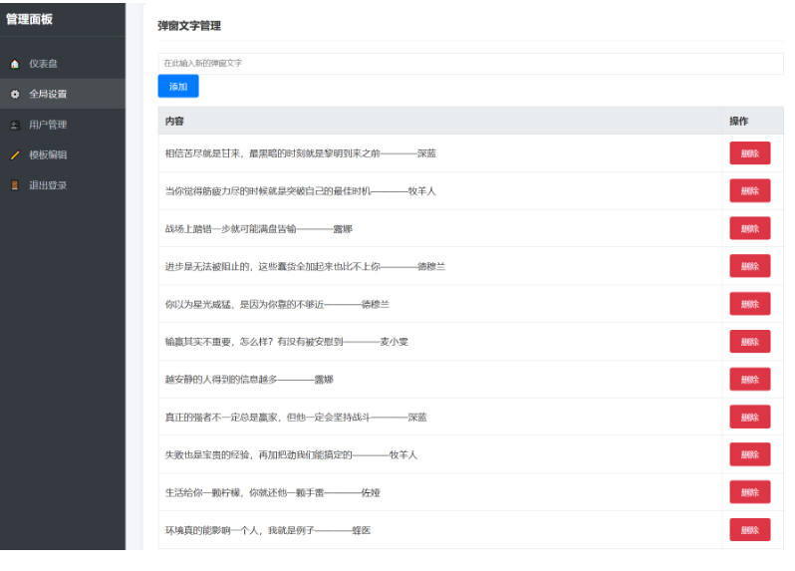This screenshot has width=795, height=571.
Task: Select the text 输赢其实不重要
Action: coord(197,342)
